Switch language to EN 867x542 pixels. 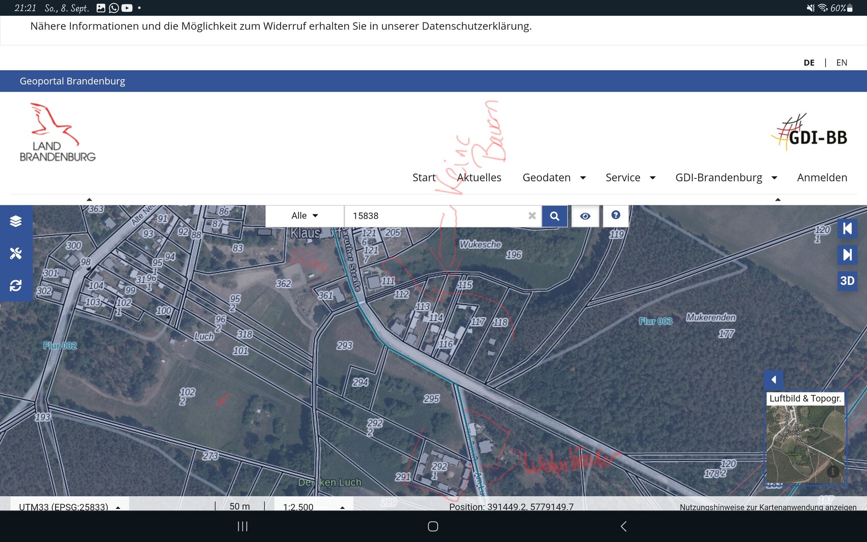(x=841, y=63)
